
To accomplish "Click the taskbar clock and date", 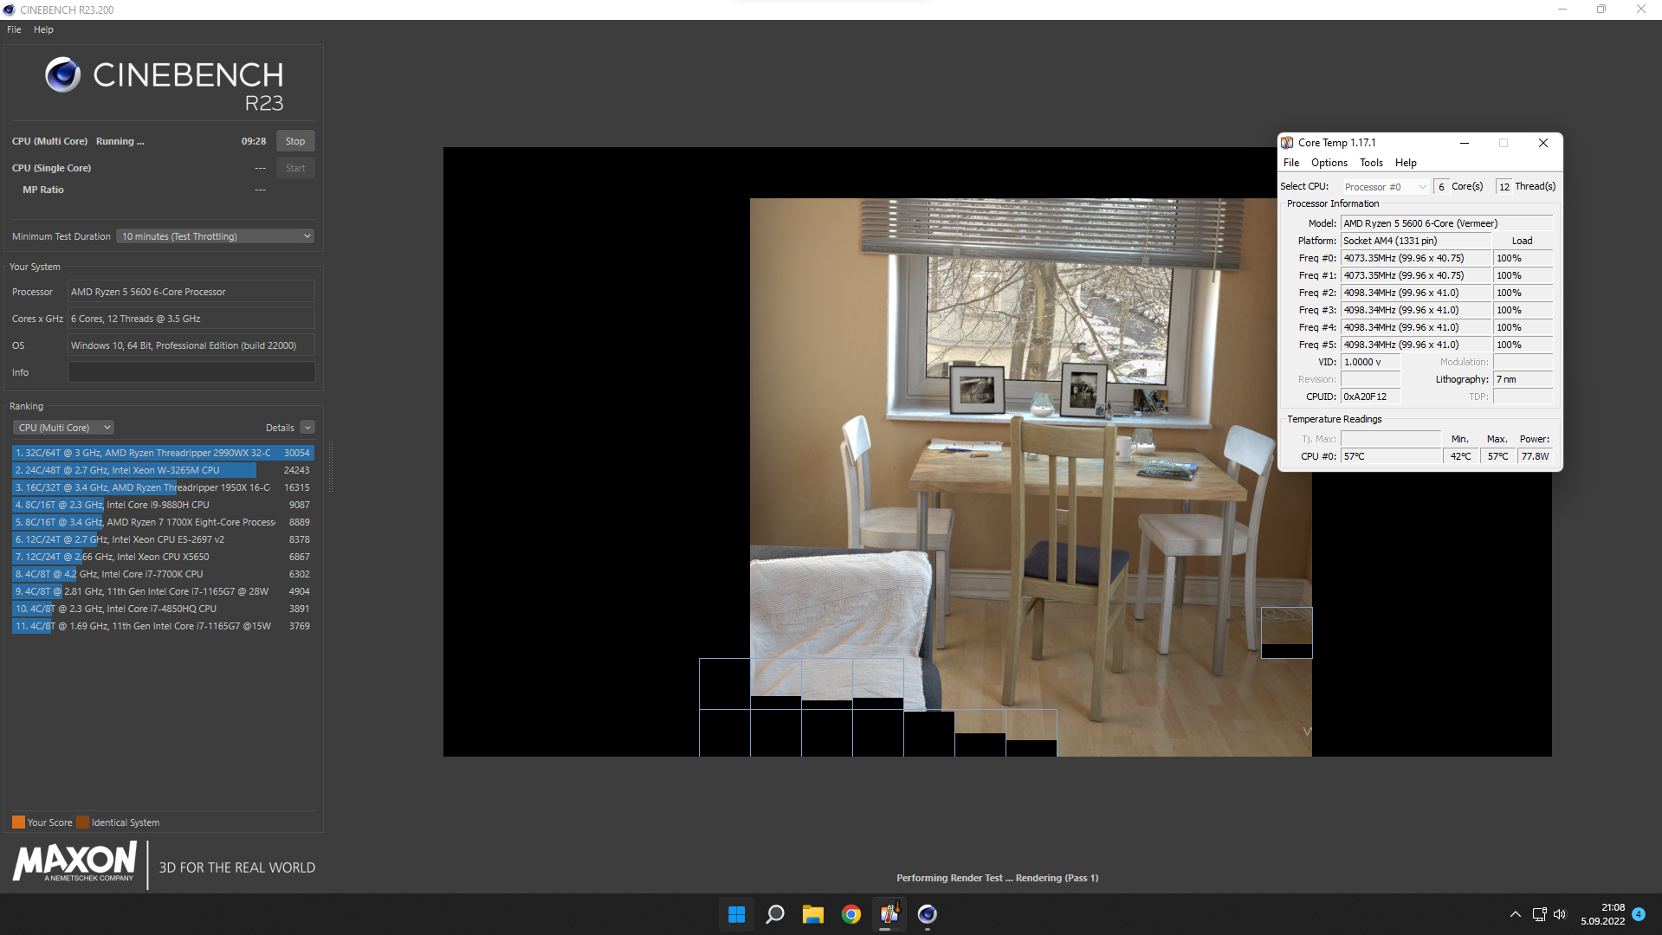I will coord(1603,914).
